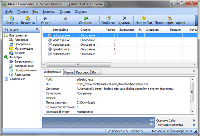This screenshot has width=200, height=136.
Task: Select the sosetup.exe file name
Action: [x=61, y=45]
